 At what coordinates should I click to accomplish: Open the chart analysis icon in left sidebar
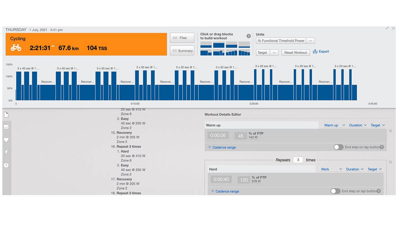tap(6, 127)
